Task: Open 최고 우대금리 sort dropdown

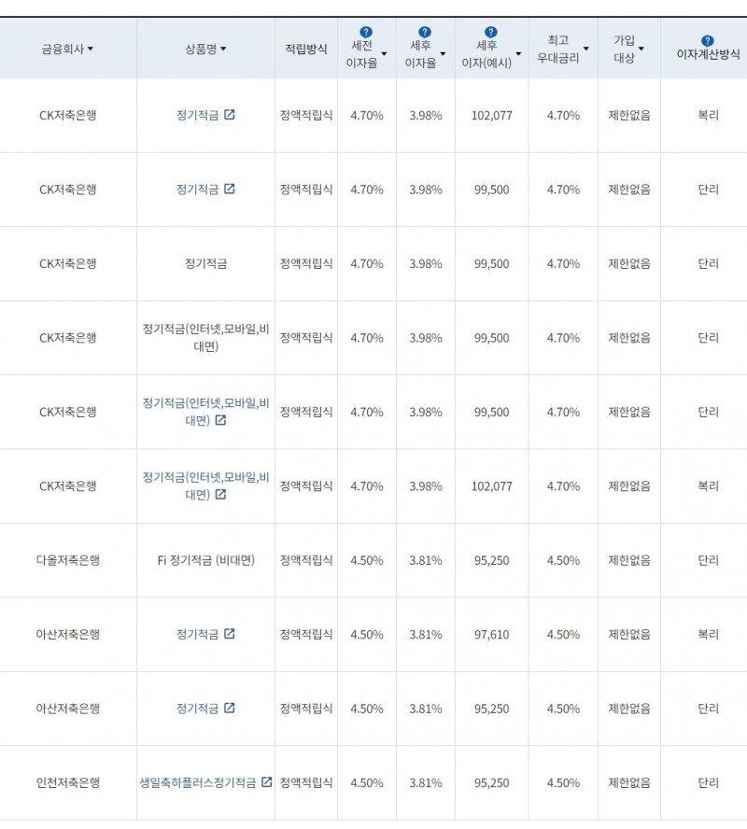Action: point(585,48)
